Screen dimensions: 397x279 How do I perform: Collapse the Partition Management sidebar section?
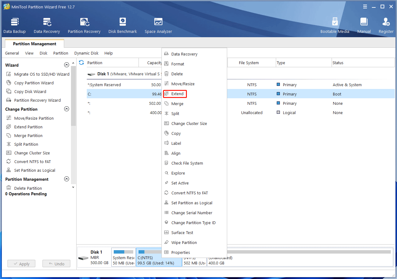coord(66,179)
